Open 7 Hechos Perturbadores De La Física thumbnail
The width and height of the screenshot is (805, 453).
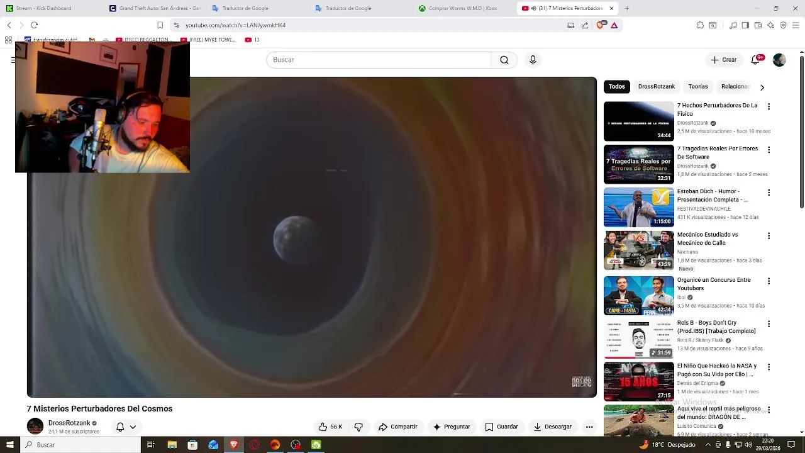638,121
